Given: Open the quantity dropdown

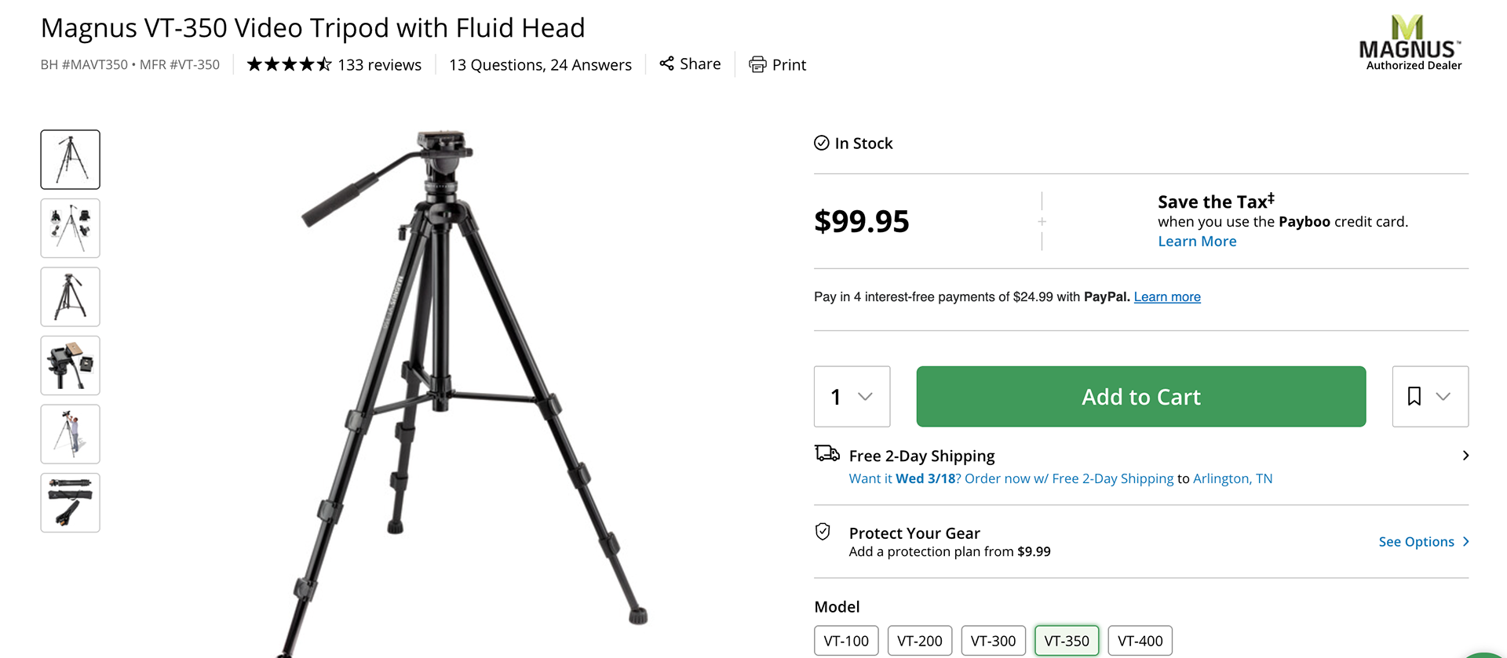Looking at the screenshot, I should [x=852, y=397].
